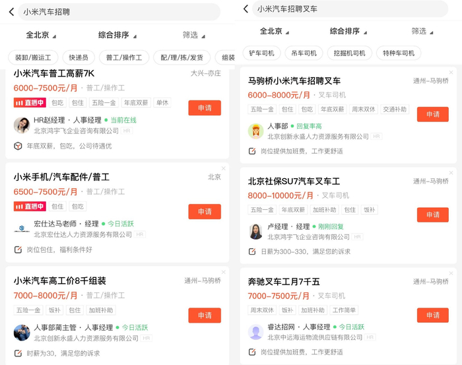Screen dimensions: 462x365
Task: Select the 特种车司机 category
Action: [x=399, y=53]
